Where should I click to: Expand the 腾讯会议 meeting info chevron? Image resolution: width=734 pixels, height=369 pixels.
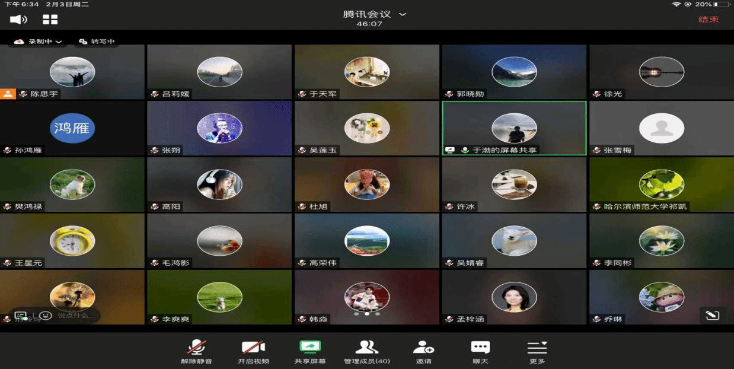pyautogui.click(x=403, y=14)
